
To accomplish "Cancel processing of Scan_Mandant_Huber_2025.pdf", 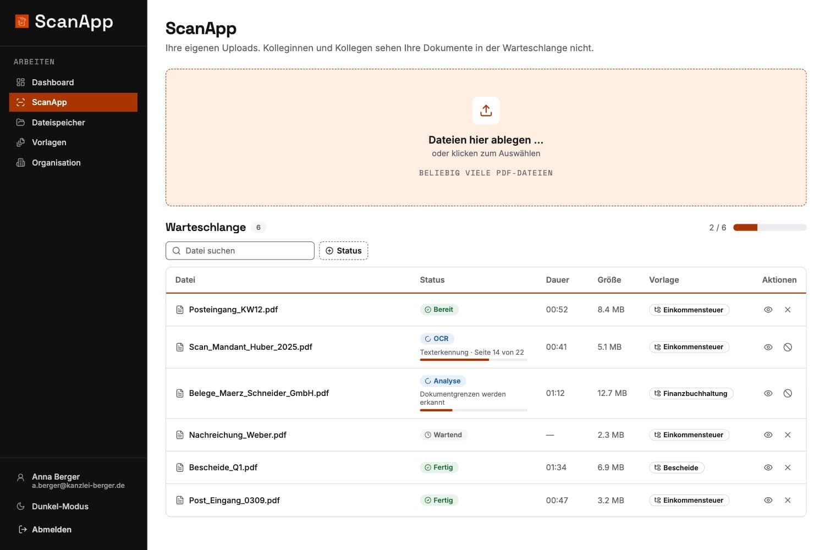I will click(x=788, y=347).
